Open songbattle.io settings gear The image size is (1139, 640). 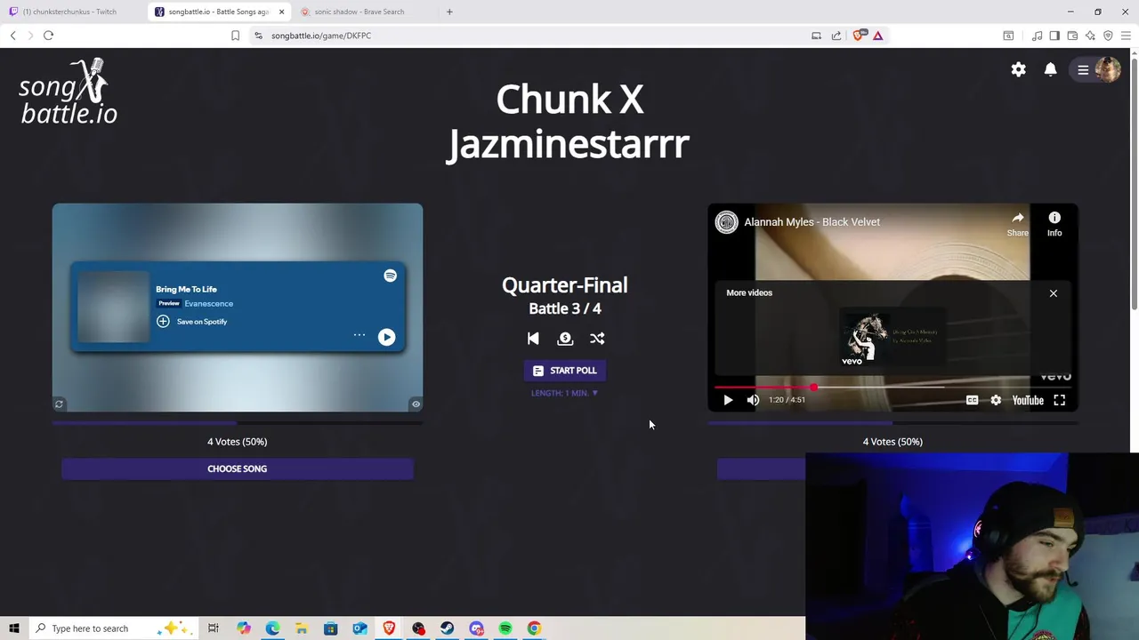pyautogui.click(x=1018, y=69)
